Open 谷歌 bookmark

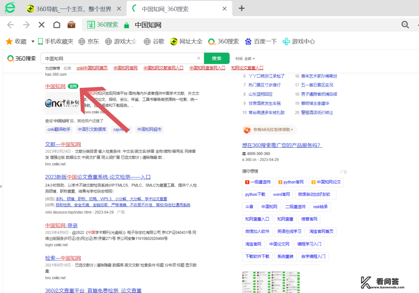pyautogui.click(x=154, y=41)
